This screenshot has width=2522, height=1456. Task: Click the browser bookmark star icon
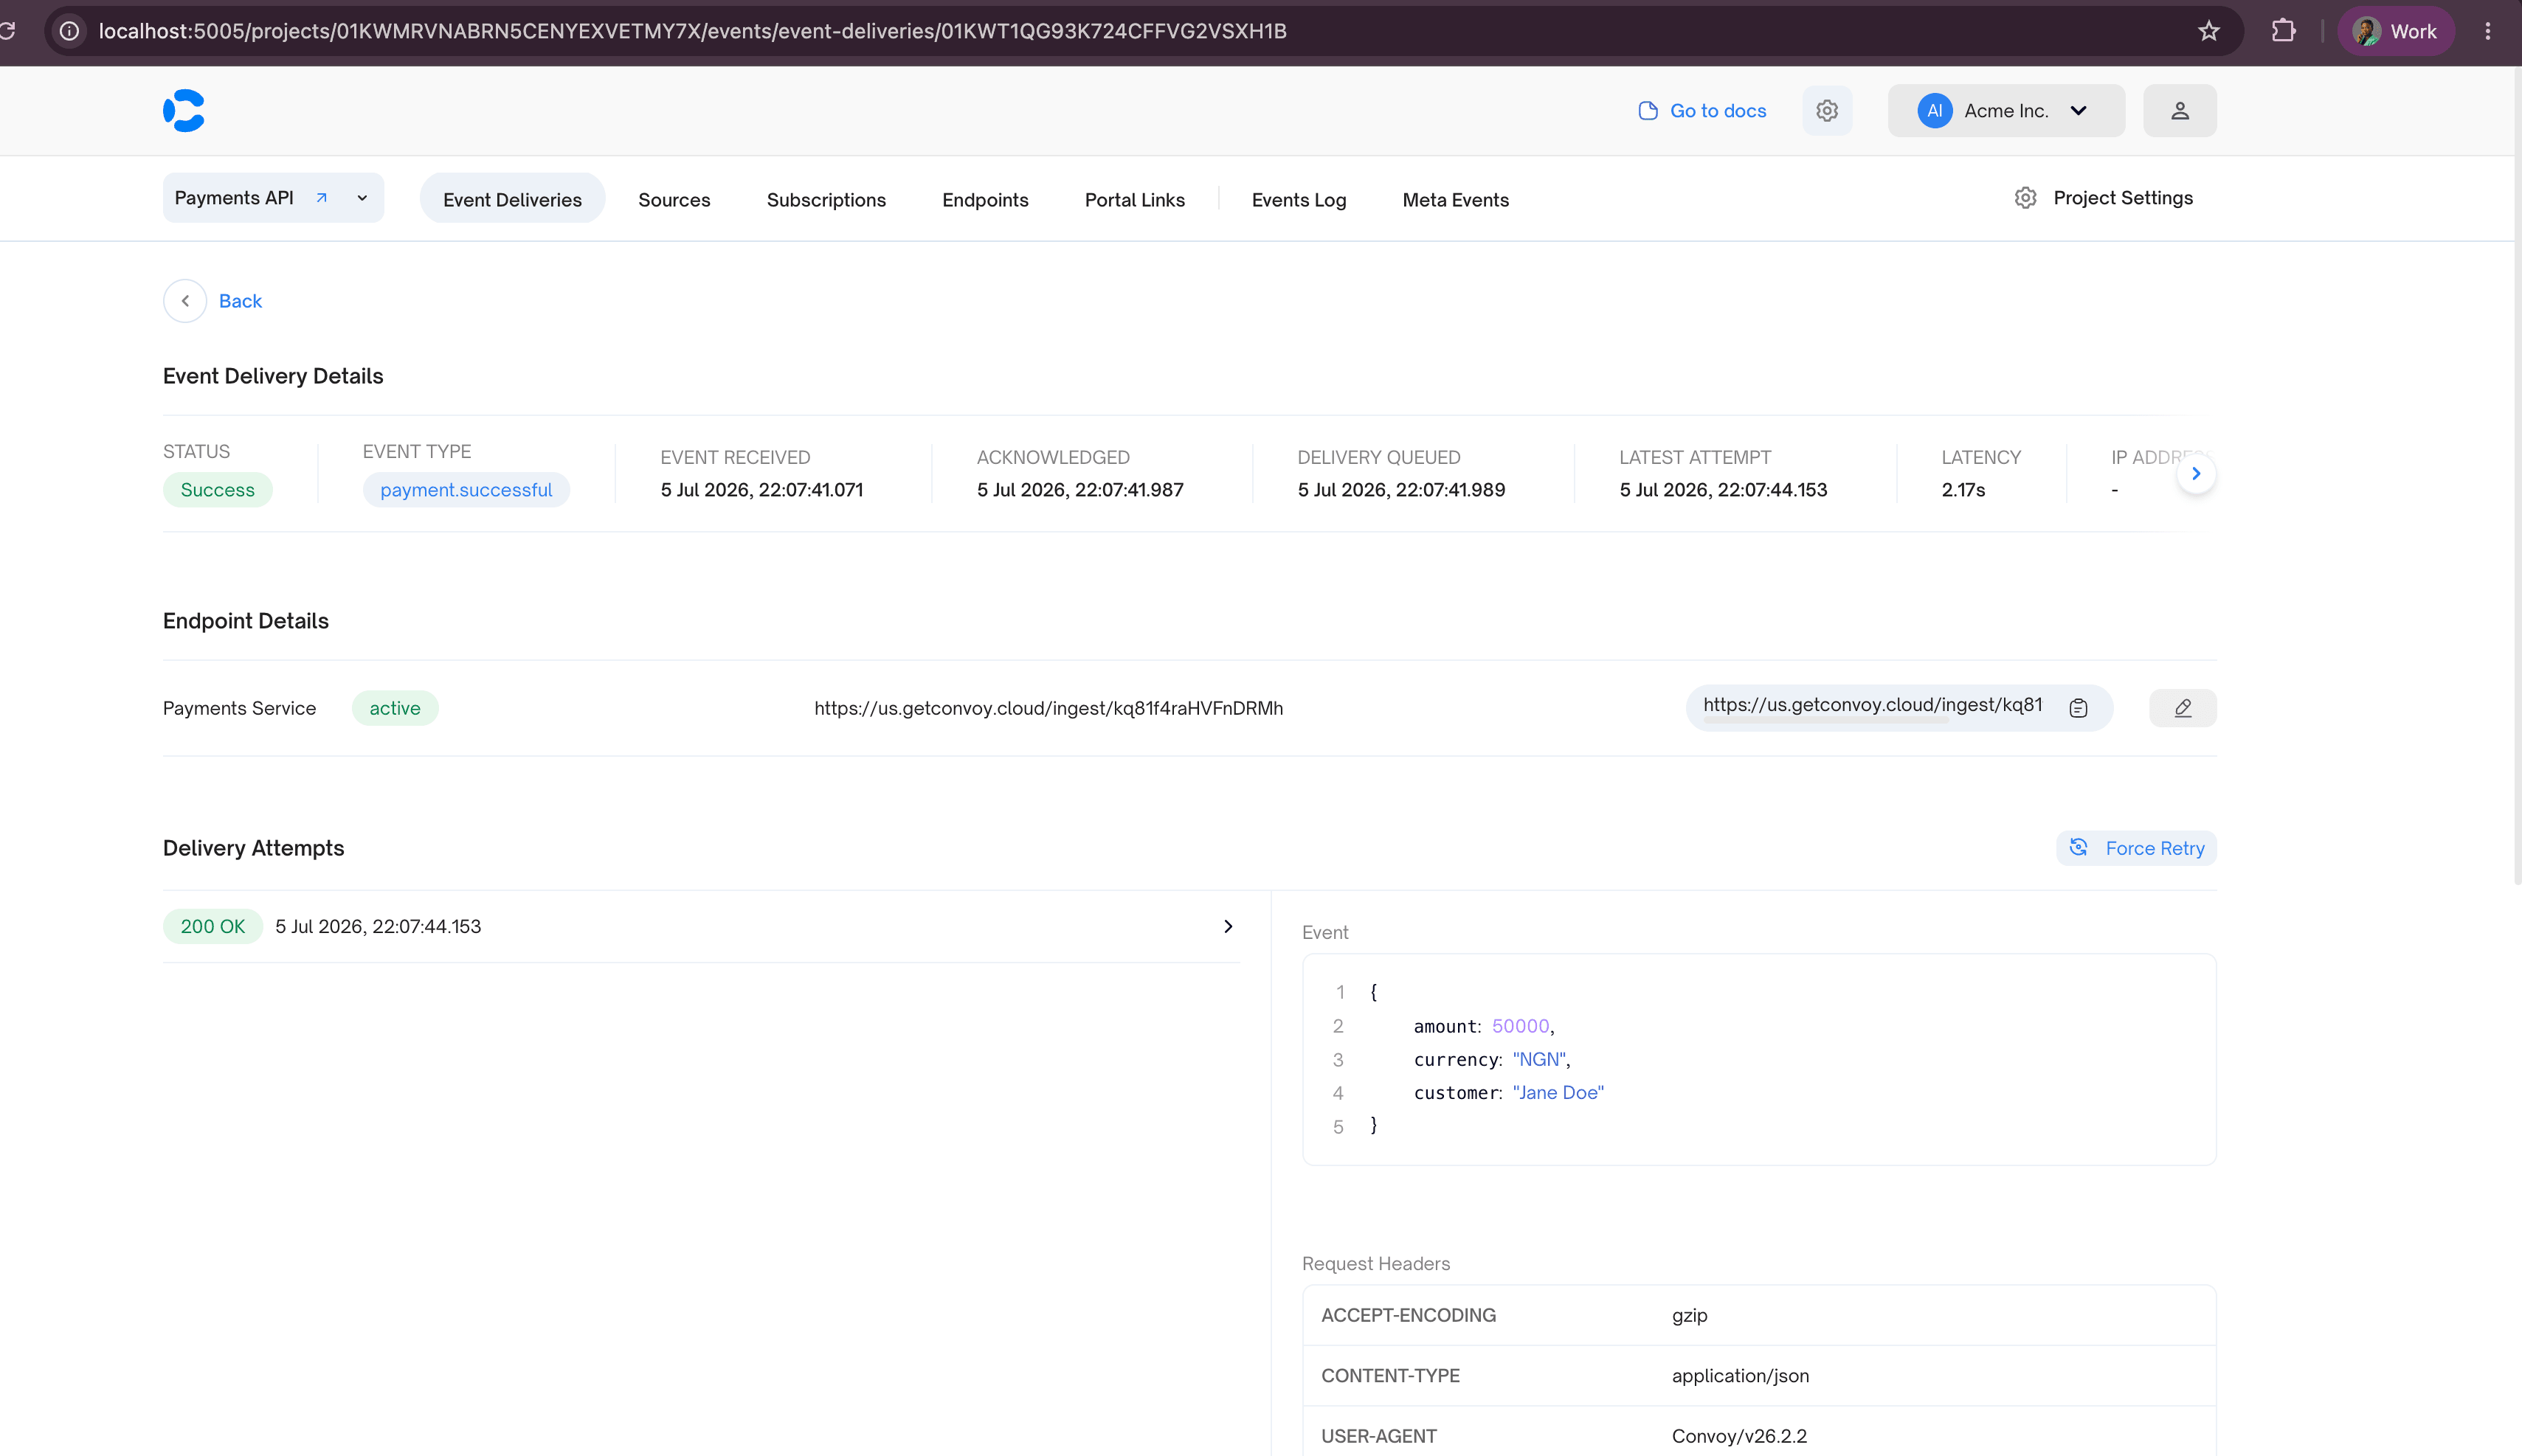2209,31
